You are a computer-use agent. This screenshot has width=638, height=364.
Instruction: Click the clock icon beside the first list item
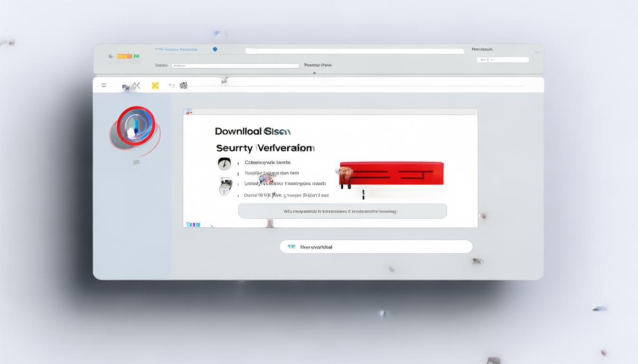coord(224,164)
